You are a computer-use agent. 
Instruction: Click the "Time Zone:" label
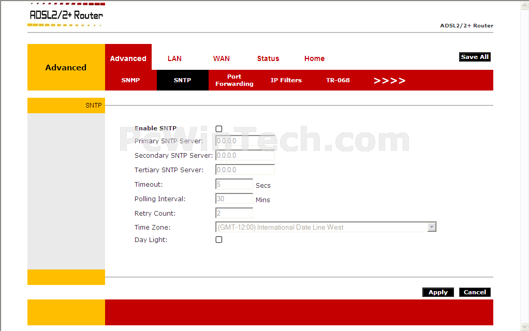[153, 228]
